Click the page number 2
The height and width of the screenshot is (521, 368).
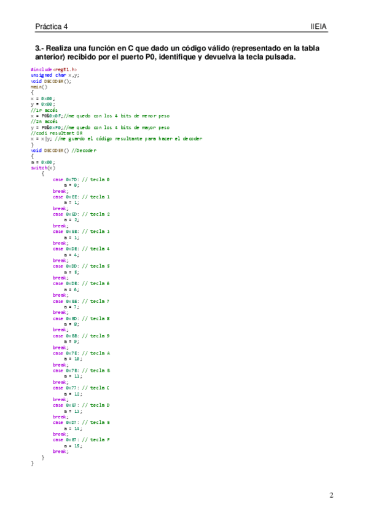(x=331, y=495)
